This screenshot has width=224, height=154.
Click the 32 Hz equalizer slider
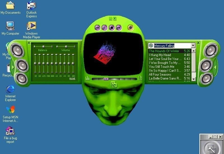35,64
